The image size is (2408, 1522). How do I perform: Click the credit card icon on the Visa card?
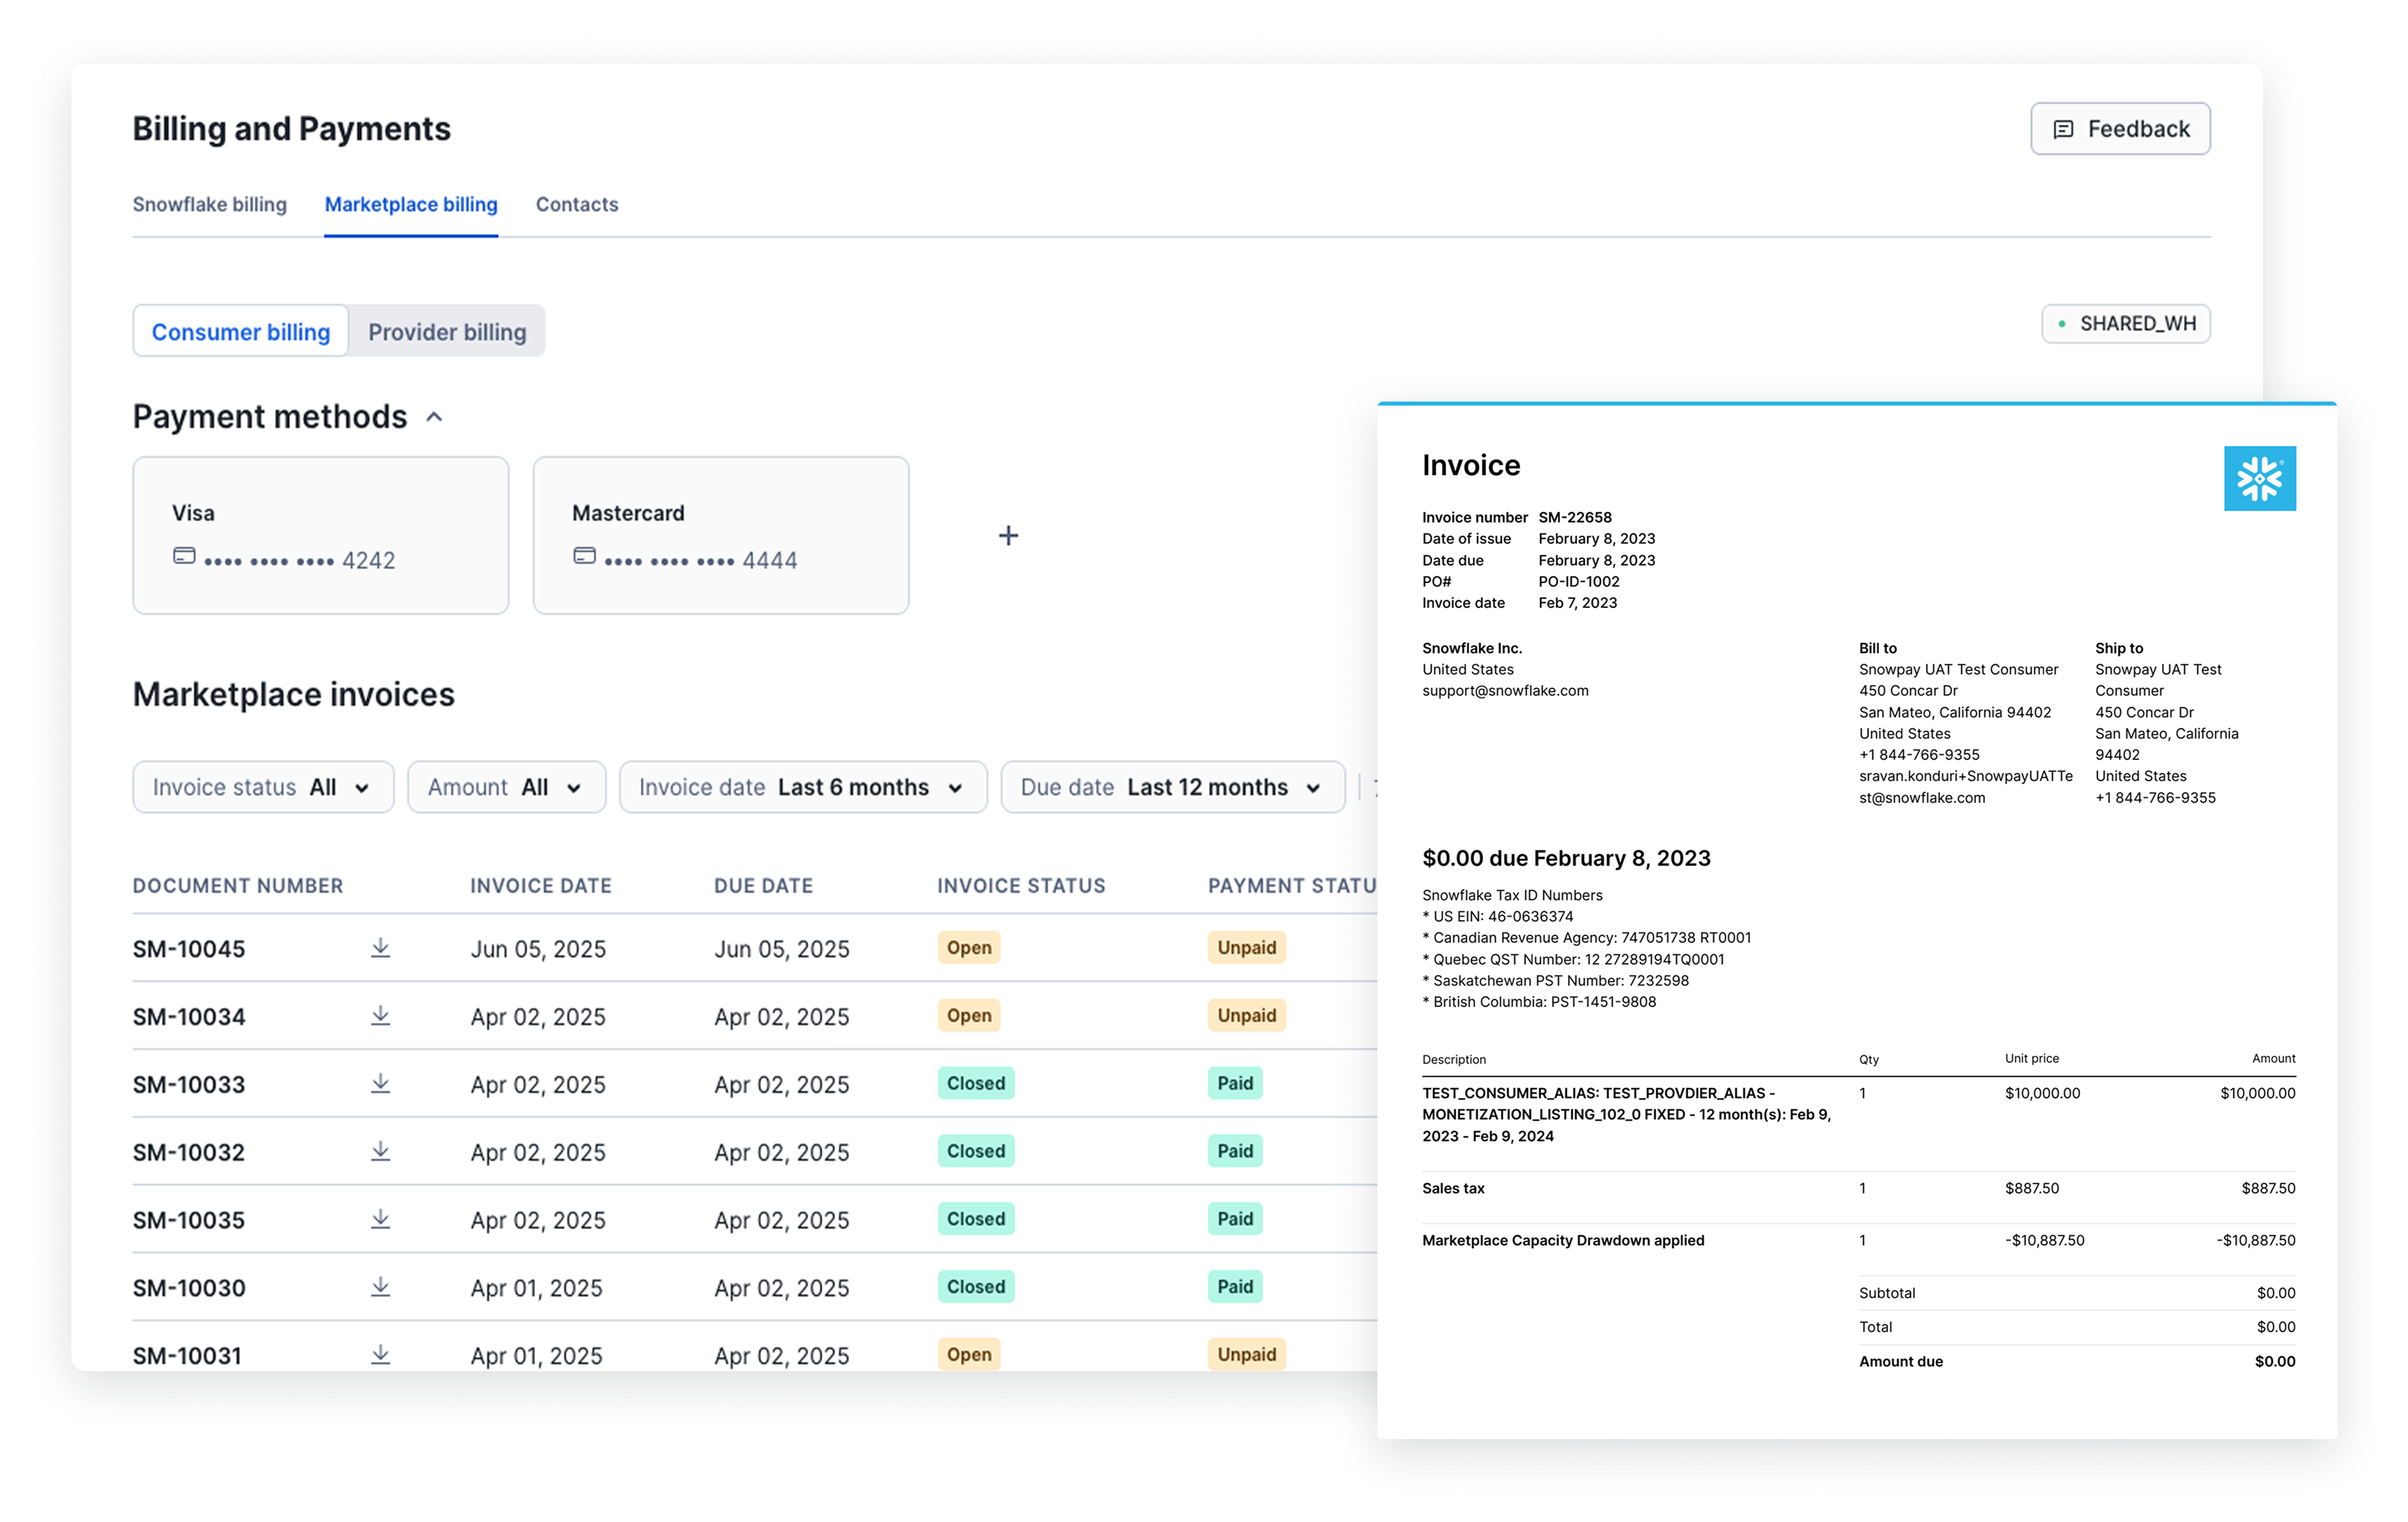click(x=184, y=556)
